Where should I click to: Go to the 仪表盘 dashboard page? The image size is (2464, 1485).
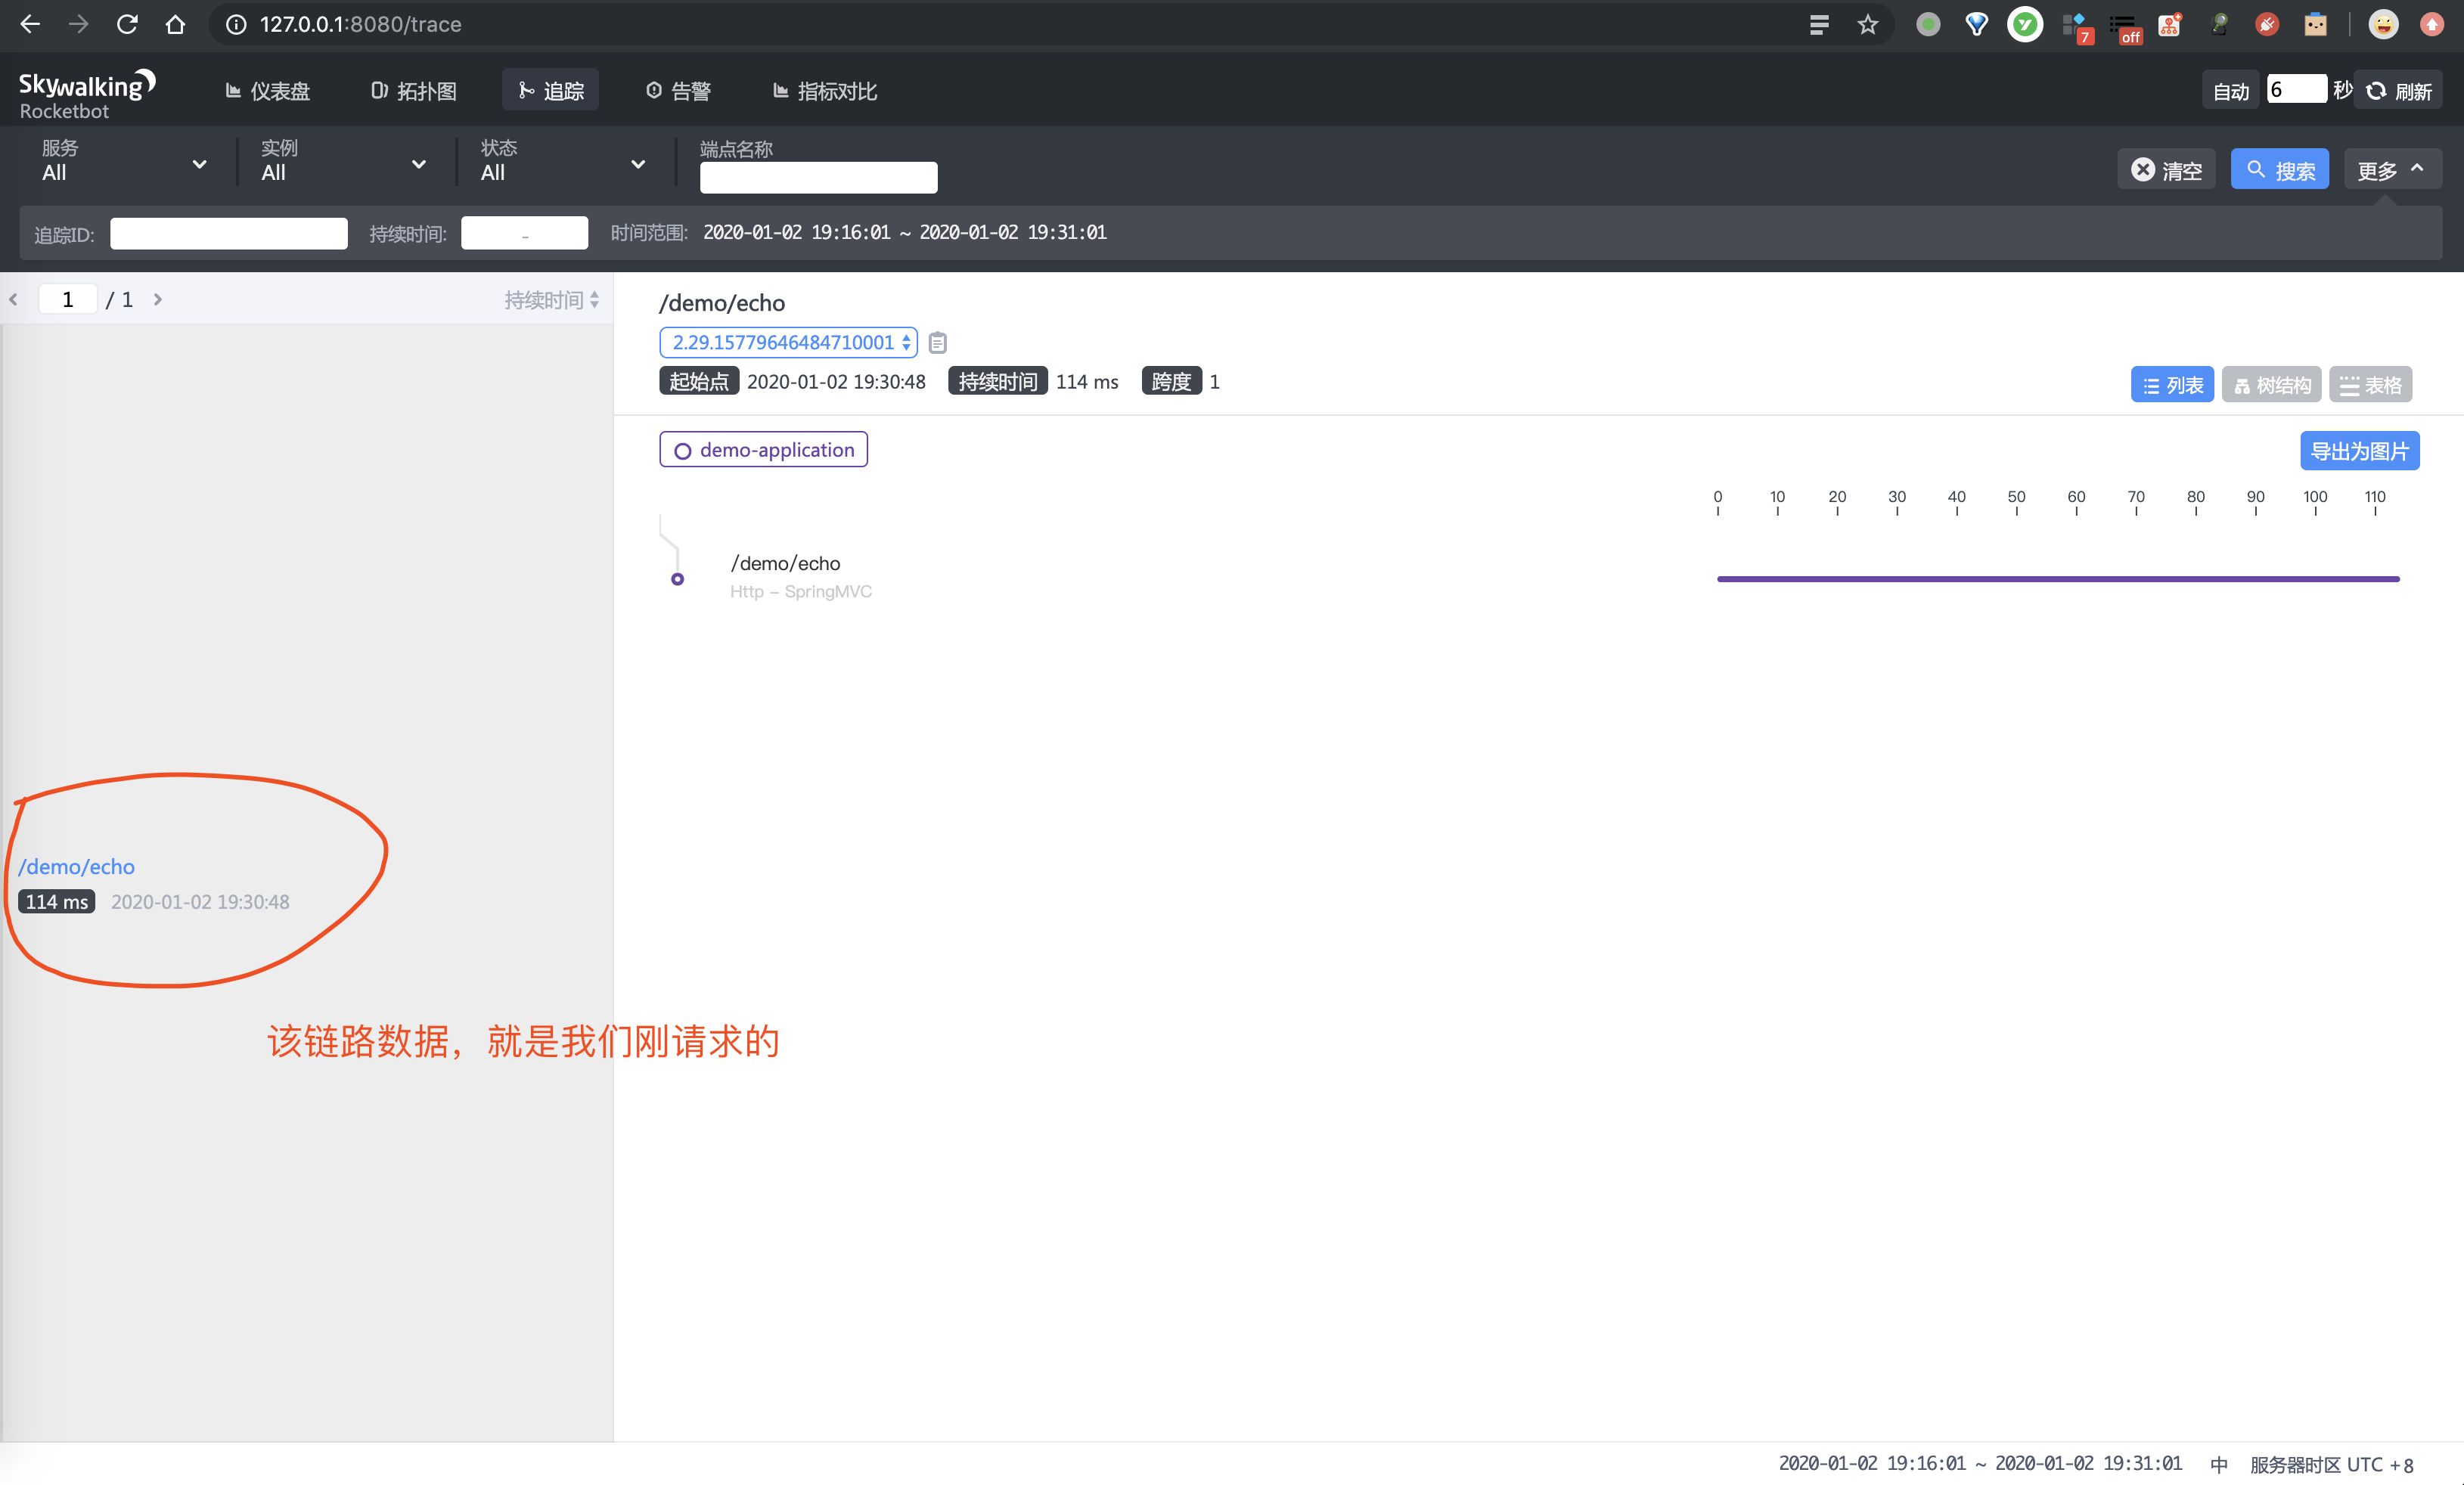point(267,90)
